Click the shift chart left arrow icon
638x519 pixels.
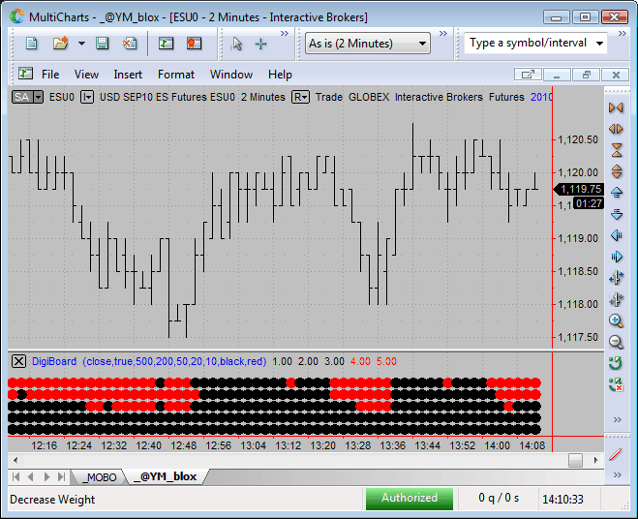pyautogui.click(x=617, y=235)
